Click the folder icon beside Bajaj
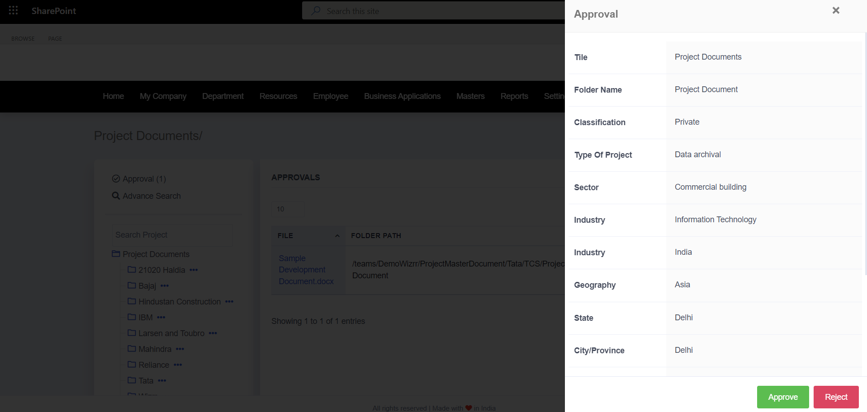 (131, 286)
